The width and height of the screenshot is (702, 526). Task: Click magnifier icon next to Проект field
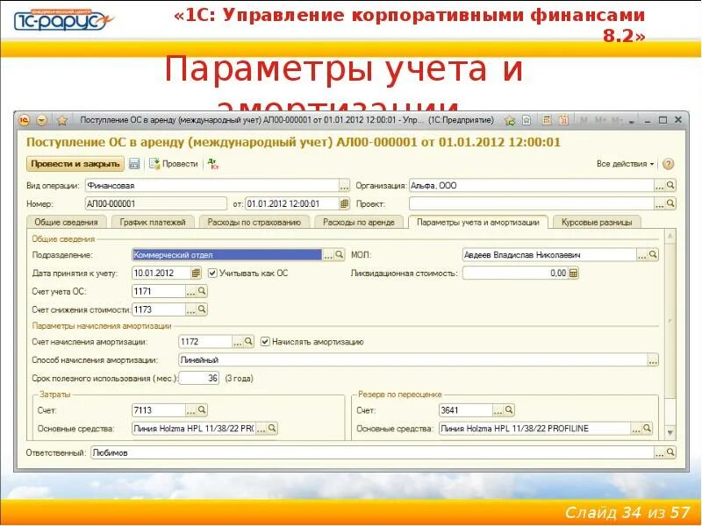click(x=670, y=203)
